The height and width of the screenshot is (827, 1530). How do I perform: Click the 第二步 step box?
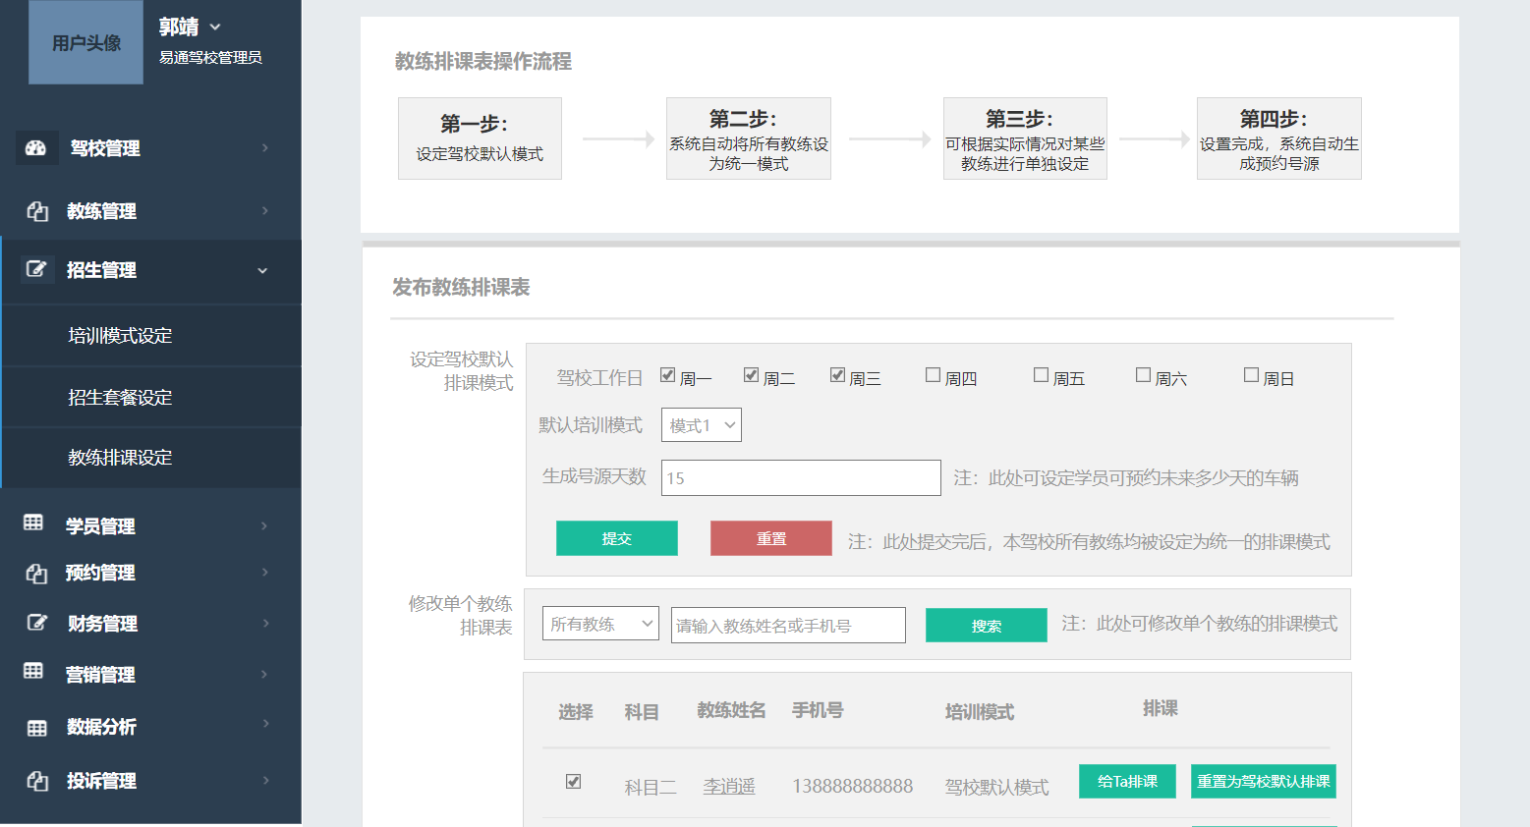[749, 138]
